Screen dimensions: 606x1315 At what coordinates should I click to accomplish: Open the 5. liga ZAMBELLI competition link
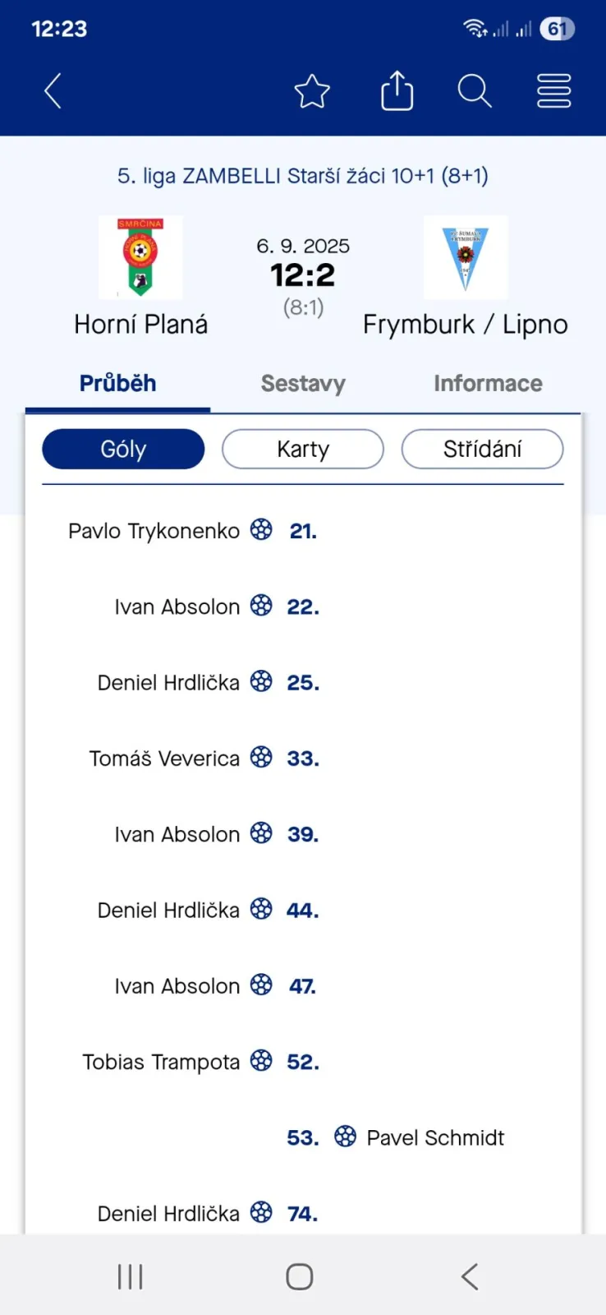click(303, 176)
